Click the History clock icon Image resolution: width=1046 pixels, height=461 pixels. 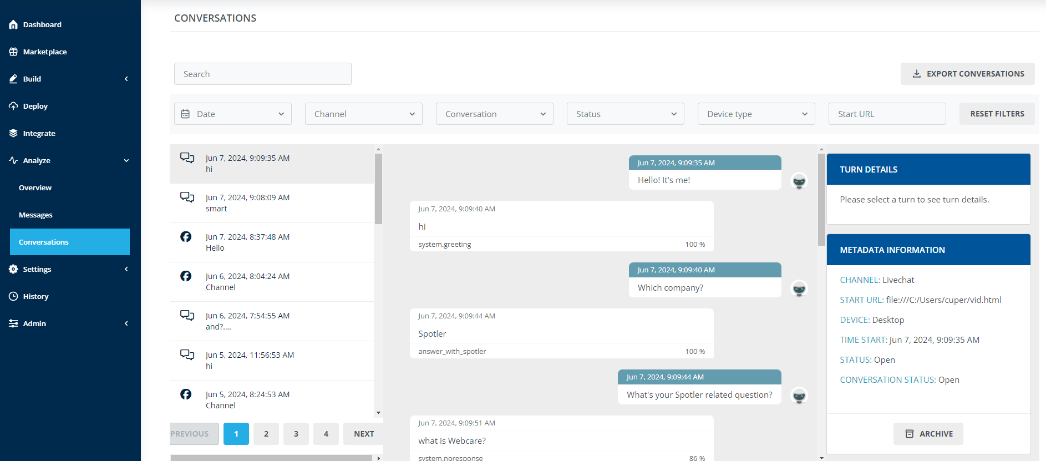(13, 296)
